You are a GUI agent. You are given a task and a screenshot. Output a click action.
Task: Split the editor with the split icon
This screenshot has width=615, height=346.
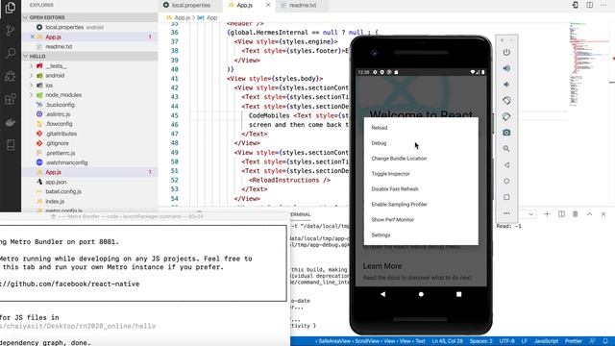589,5
